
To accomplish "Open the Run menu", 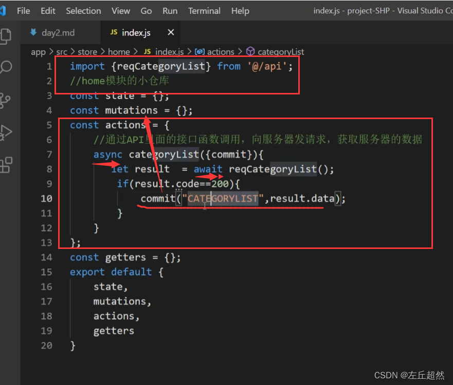I will (170, 11).
